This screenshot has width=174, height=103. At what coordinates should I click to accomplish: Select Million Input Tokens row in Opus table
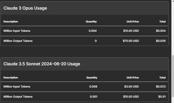click(85, 31)
